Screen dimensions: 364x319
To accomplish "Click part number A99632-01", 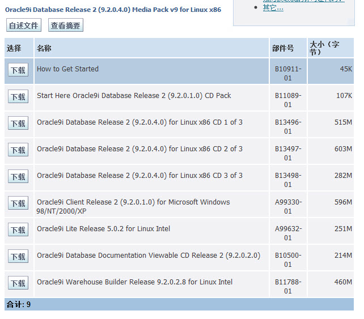I will 289,233.
